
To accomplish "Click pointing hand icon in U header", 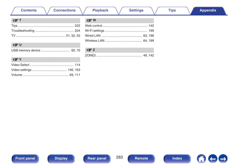I will [x=16, y=45].
